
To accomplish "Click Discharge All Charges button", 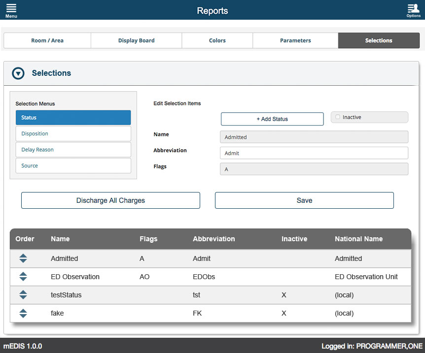I will tap(110, 200).
